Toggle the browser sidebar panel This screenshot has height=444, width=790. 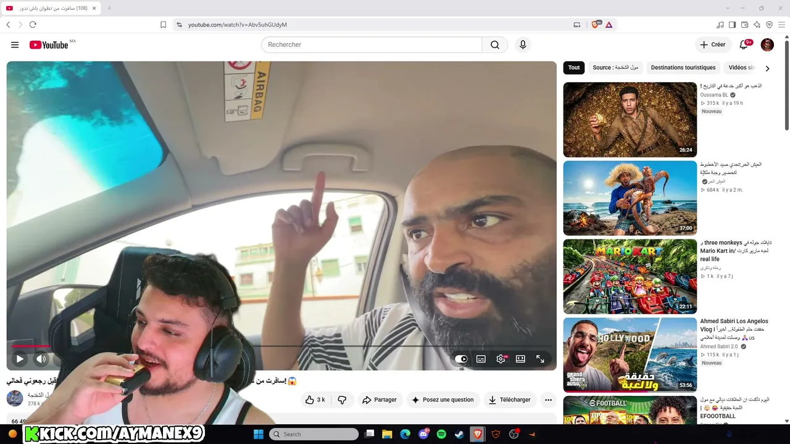point(732,25)
